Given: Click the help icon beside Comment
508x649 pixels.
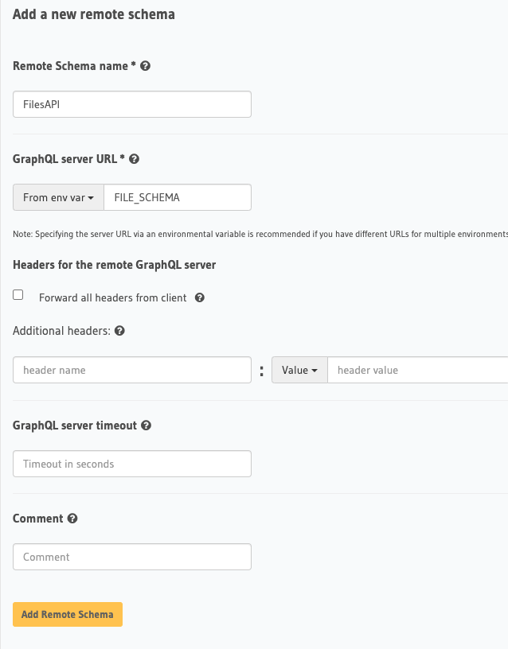Looking at the screenshot, I should click(72, 519).
